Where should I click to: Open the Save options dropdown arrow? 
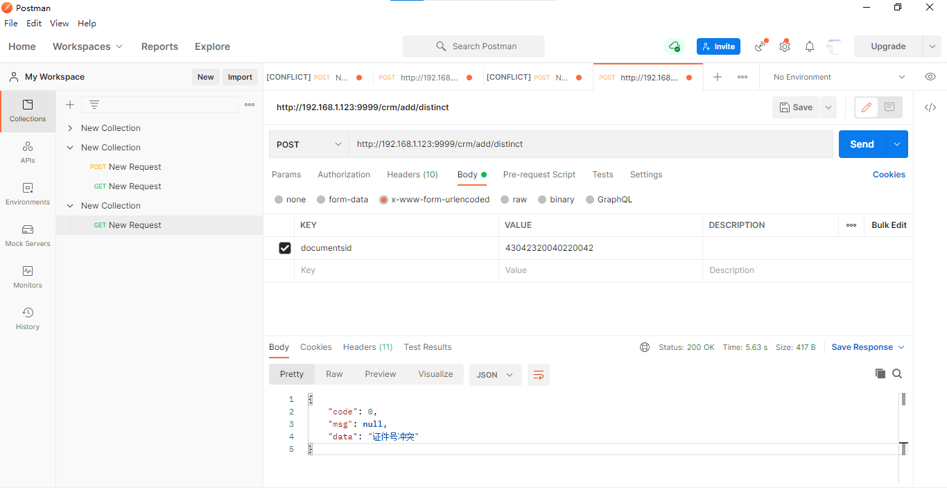coord(828,107)
